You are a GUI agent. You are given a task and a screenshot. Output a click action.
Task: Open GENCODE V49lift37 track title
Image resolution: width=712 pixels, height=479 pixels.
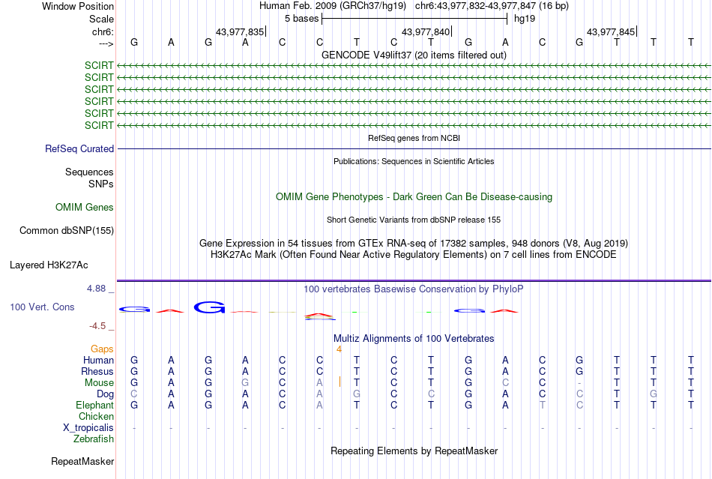click(414, 55)
